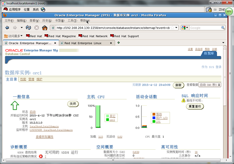Click the lock icon in top panel
Image resolution: width=234 pixels, height=164 pixels.
[x=209, y=10]
